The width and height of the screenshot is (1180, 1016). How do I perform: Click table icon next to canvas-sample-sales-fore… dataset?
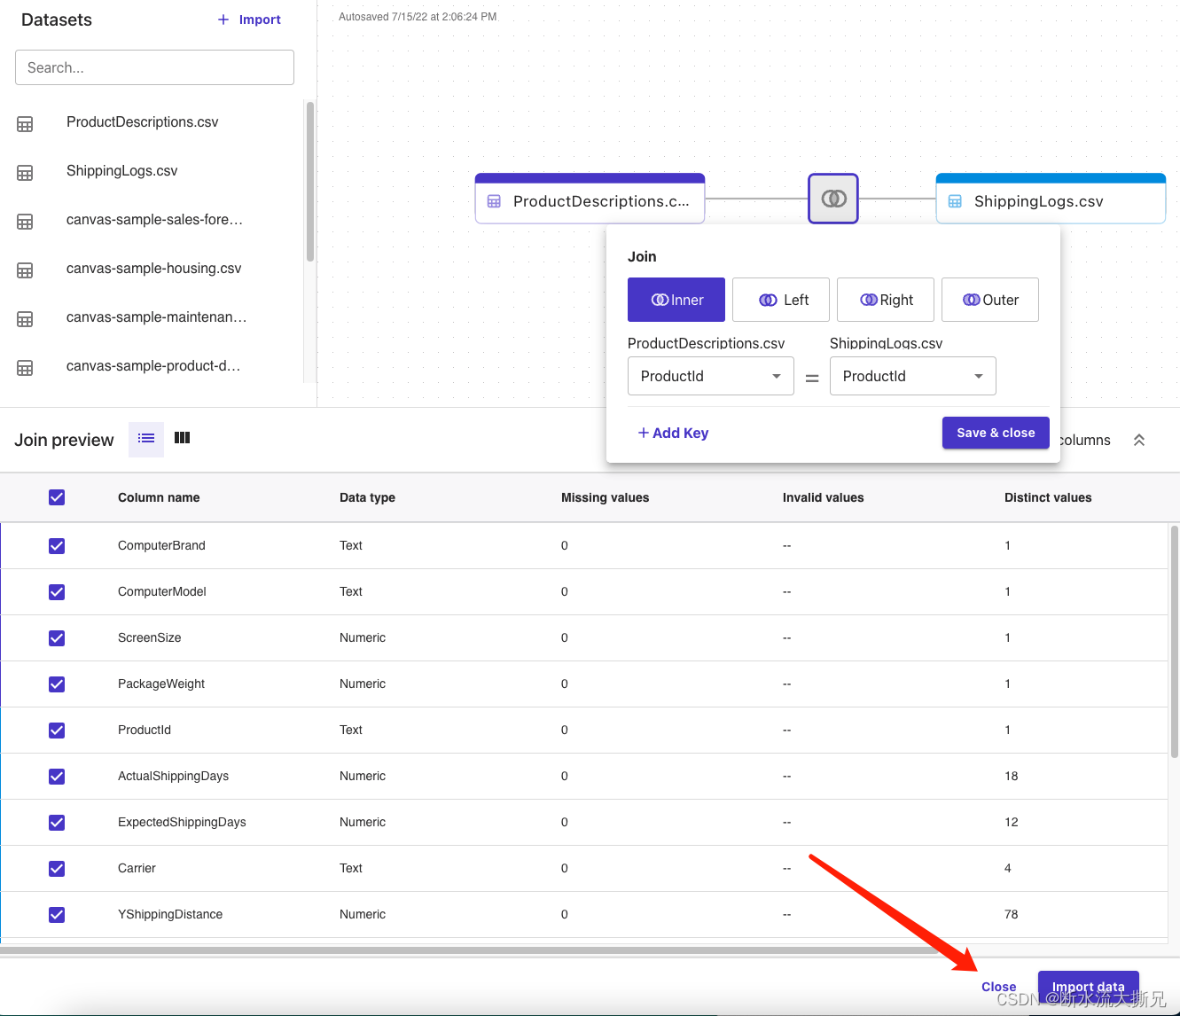click(25, 222)
